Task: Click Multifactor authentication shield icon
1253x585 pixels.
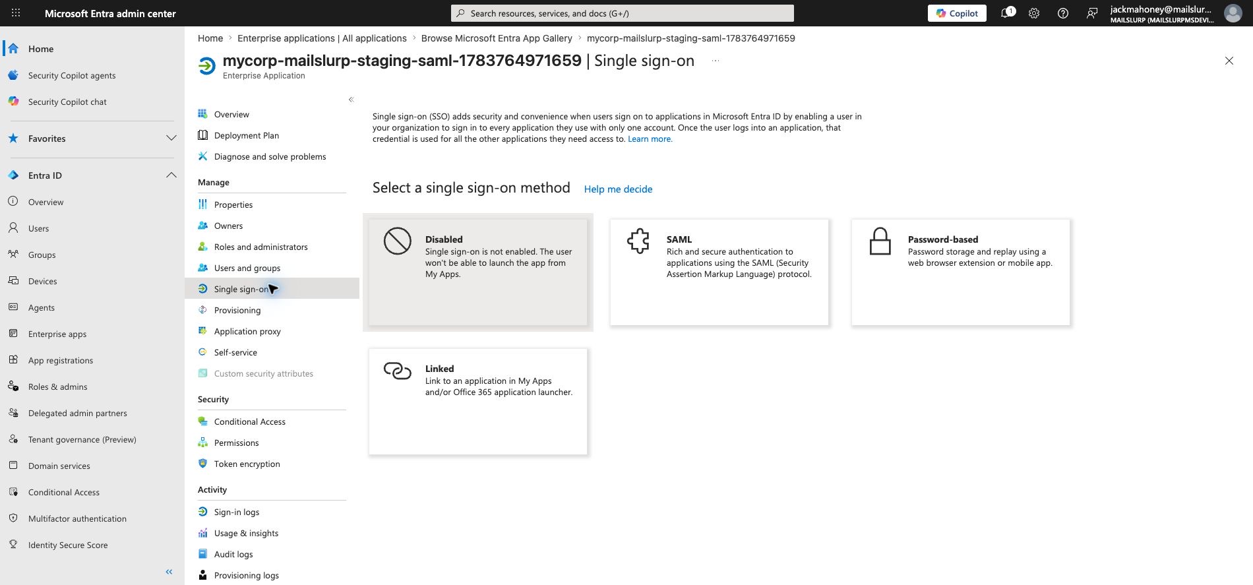Action: coord(13,518)
